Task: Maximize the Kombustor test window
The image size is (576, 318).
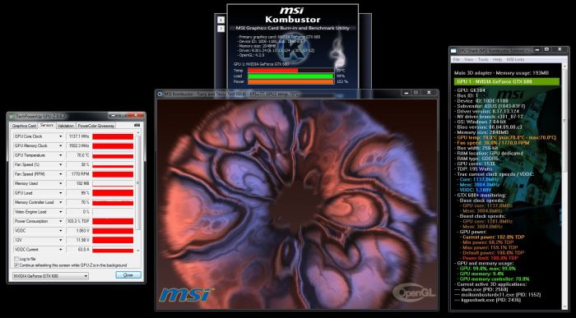Action: coord(416,93)
